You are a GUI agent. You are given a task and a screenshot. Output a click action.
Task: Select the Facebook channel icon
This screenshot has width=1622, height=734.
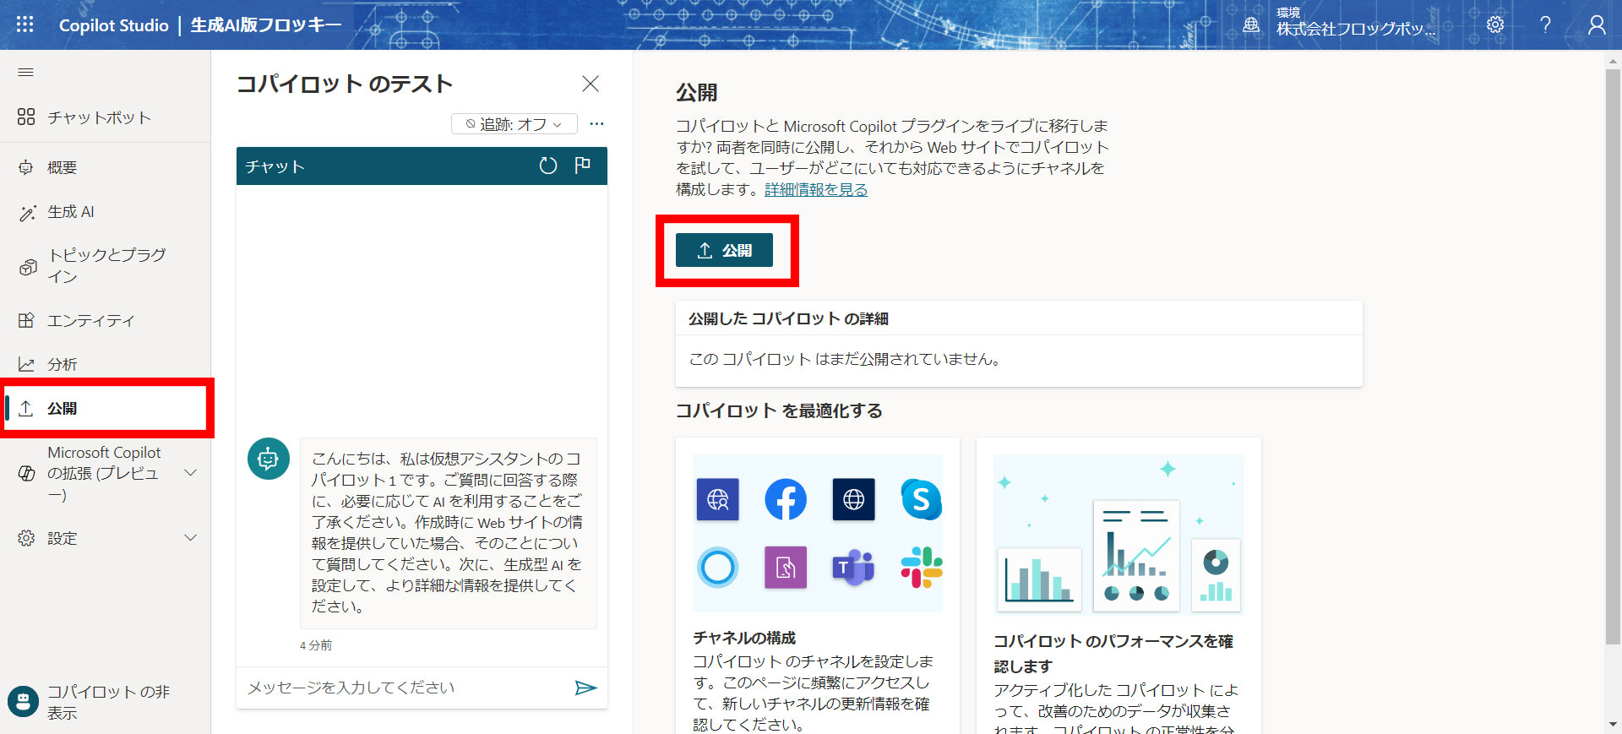[786, 499]
